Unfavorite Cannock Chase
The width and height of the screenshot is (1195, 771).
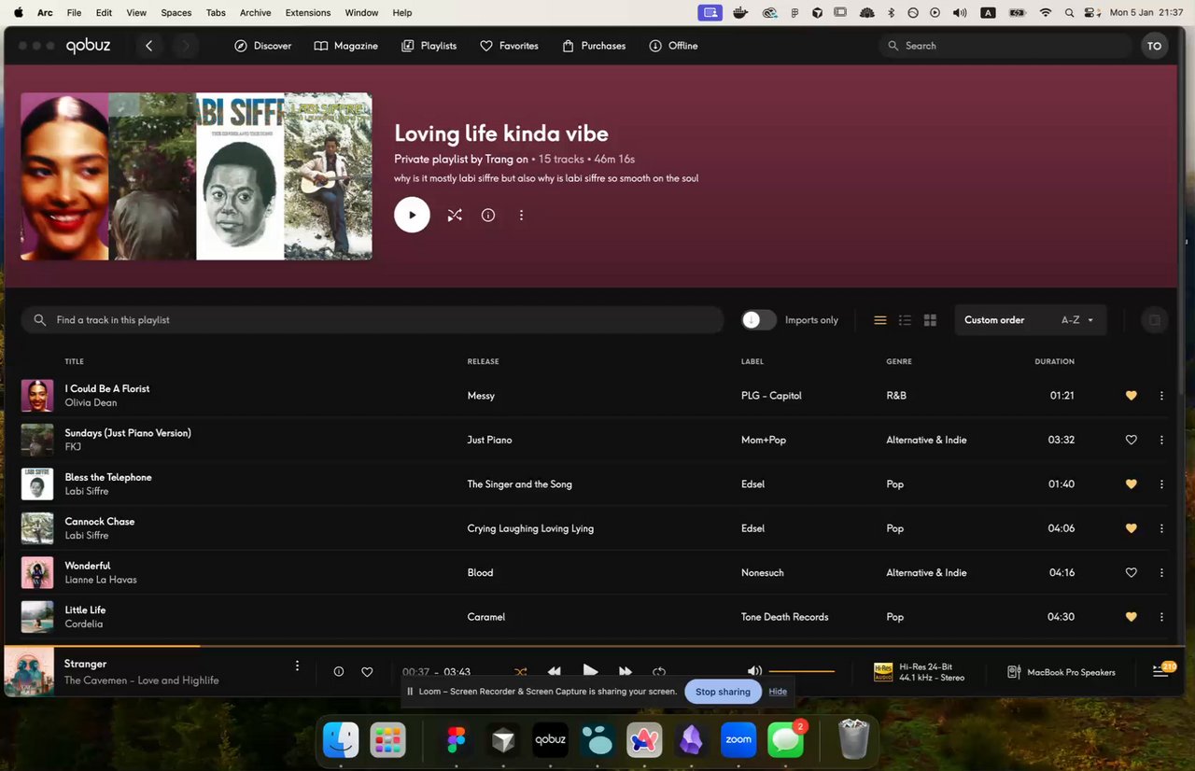pos(1132,528)
